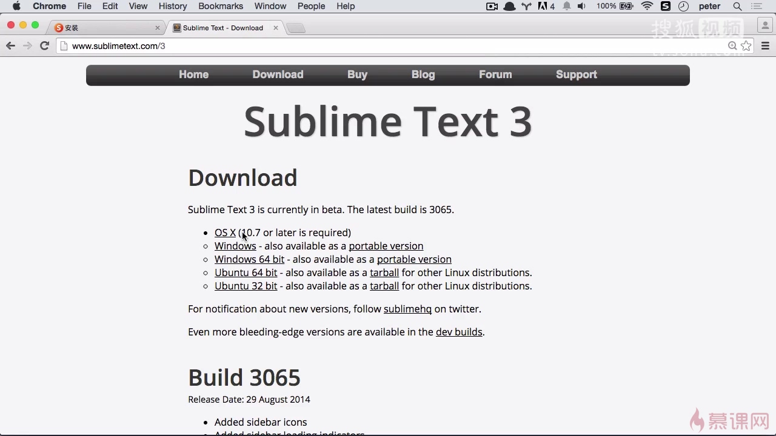Open Notification Center list icon
The height and width of the screenshot is (436, 776).
point(756,6)
